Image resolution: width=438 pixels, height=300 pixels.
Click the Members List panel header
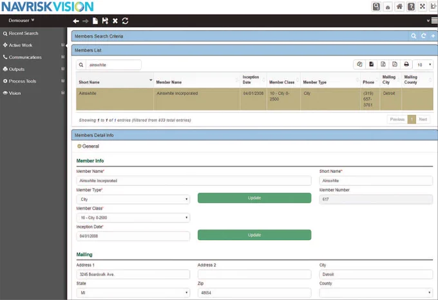(x=254, y=50)
